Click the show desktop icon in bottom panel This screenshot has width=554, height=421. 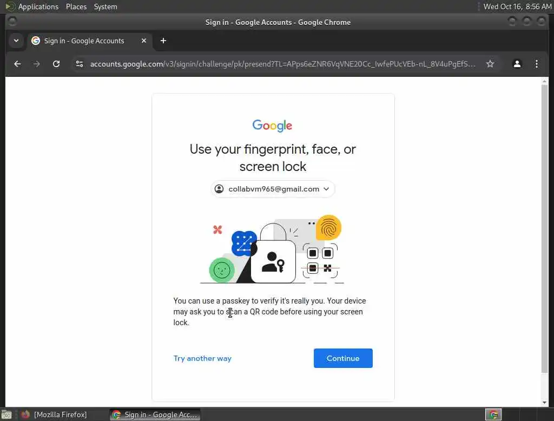(x=6, y=415)
